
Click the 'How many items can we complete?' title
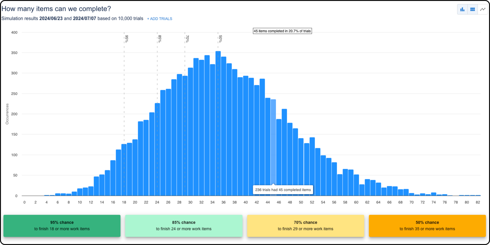(x=56, y=9)
